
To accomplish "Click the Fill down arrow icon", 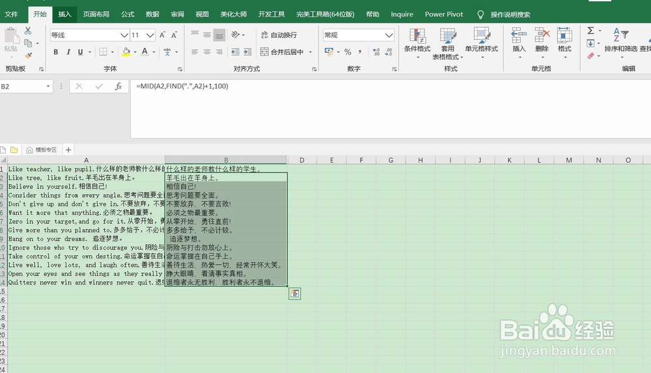I will 591,43.
